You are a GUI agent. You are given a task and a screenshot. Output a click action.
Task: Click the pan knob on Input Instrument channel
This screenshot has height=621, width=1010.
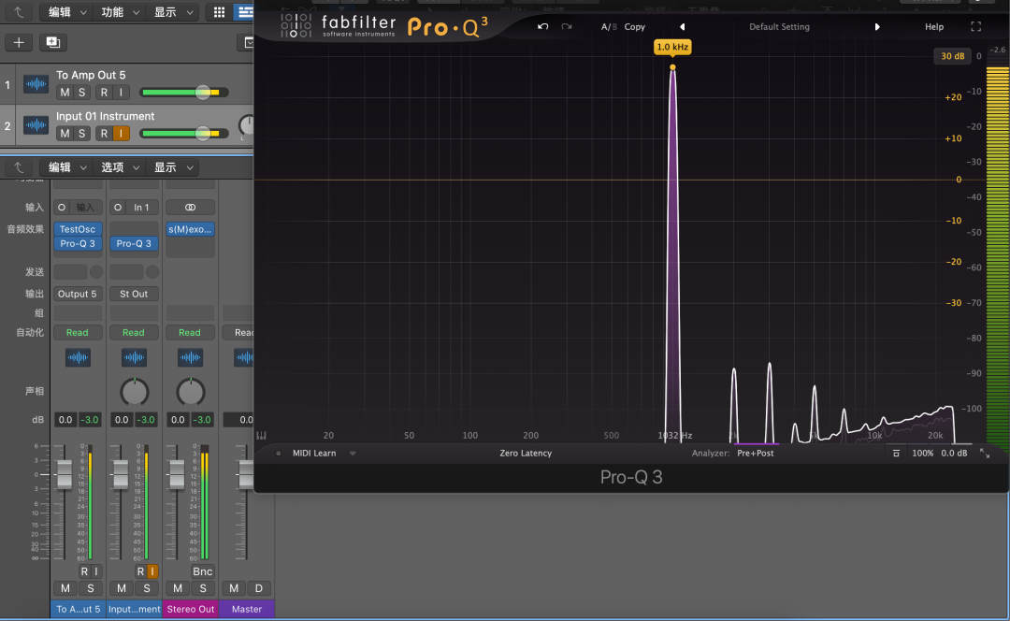134,392
